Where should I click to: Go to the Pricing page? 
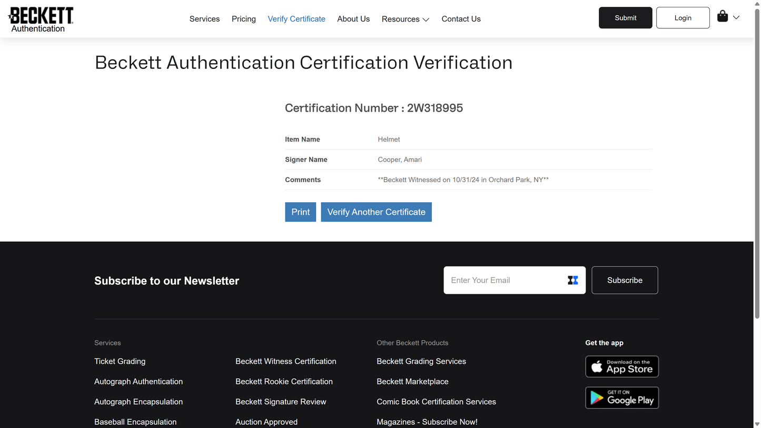point(244,19)
